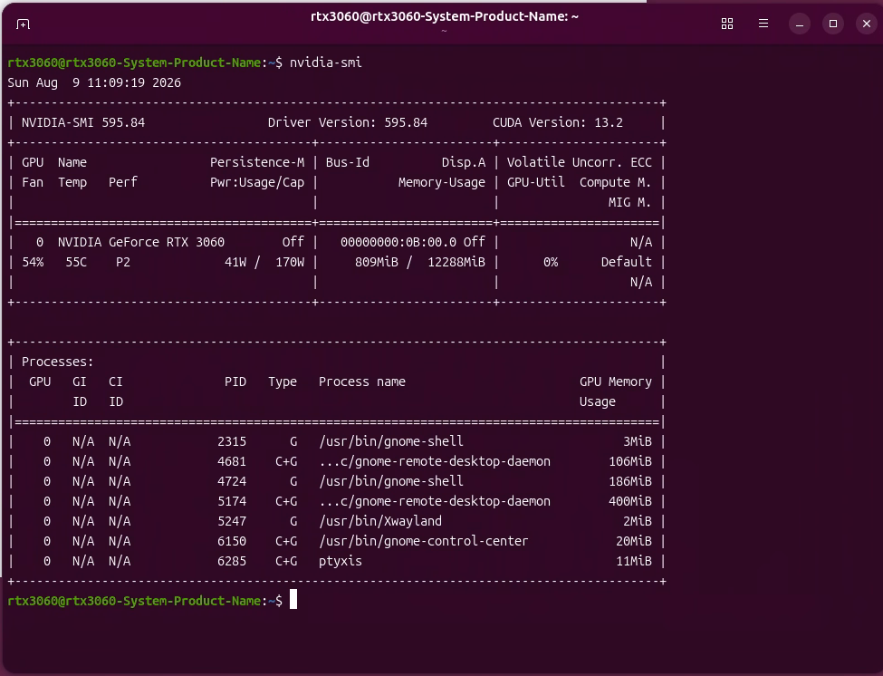Click the GPU utilization value 0%

pyautogui.click(x=551, y=263)
